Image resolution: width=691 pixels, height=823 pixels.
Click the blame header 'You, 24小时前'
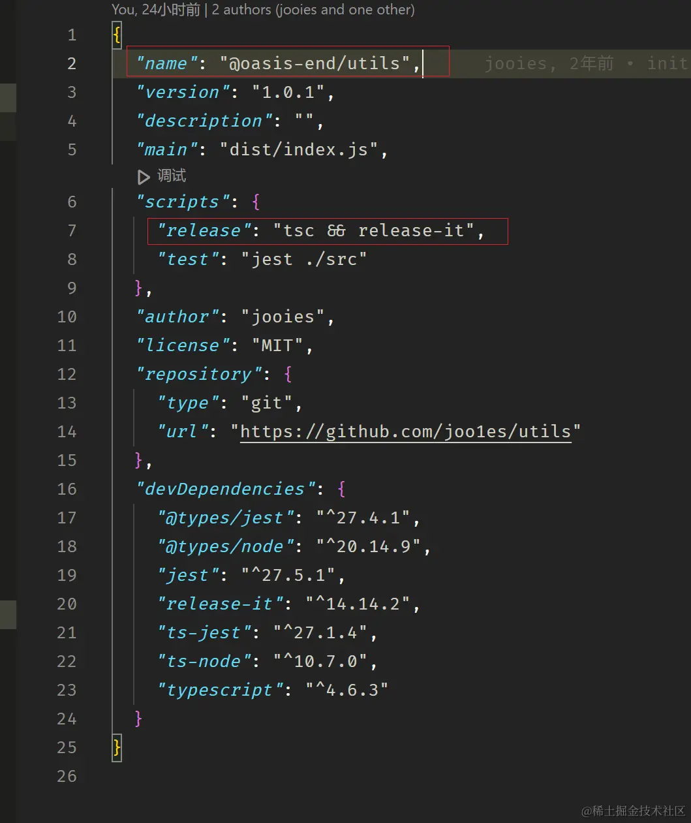(x=156, y=10)
